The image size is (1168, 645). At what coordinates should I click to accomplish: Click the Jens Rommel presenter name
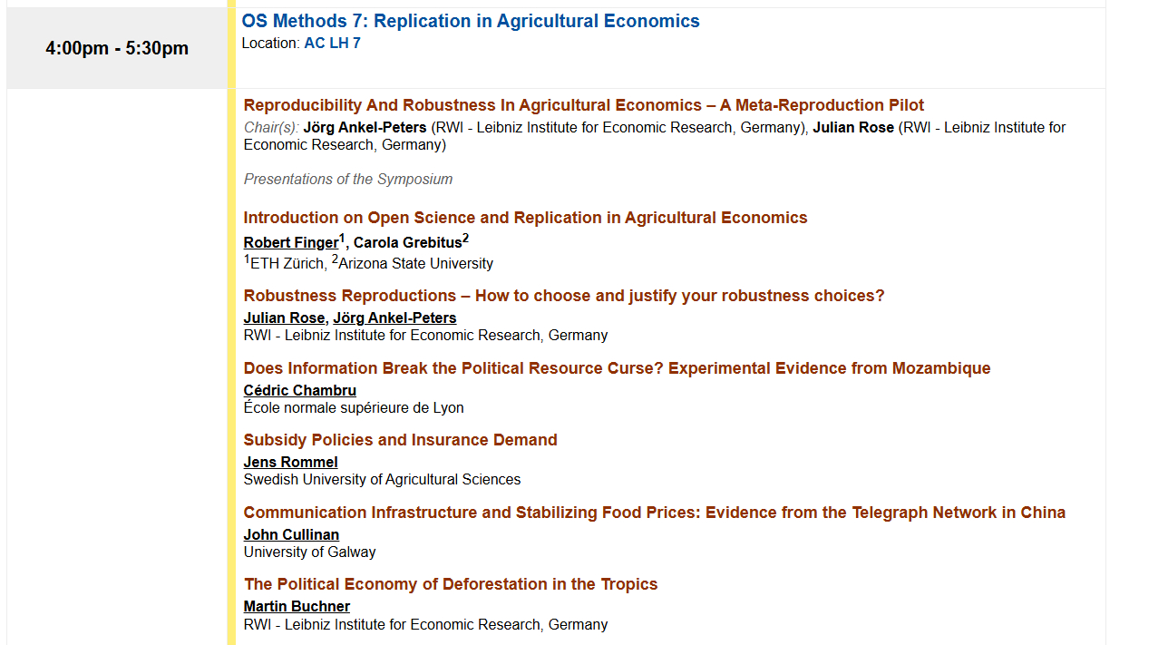coord(290,463)
